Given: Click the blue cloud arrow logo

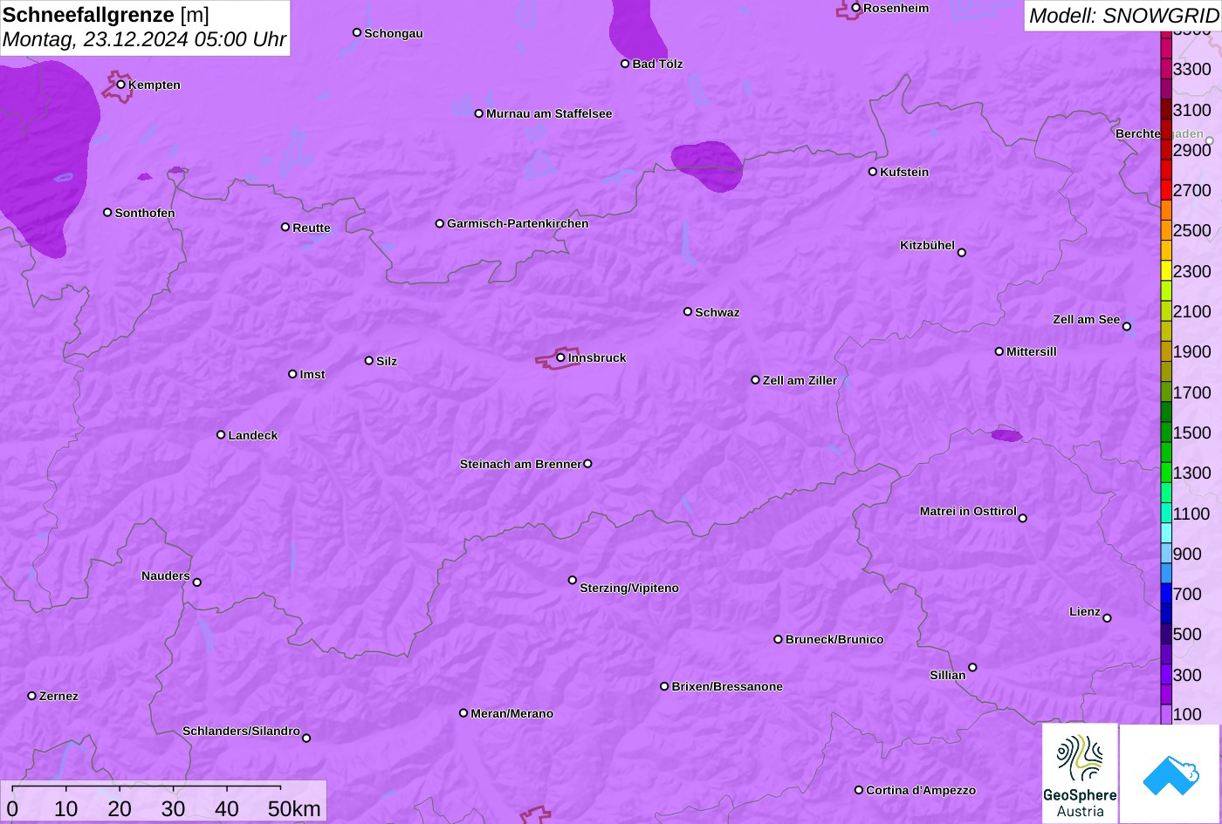Looking at the screenshot, I should (1170, 773).
